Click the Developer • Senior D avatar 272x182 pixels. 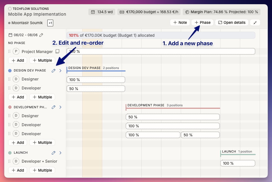pos(16,161)
